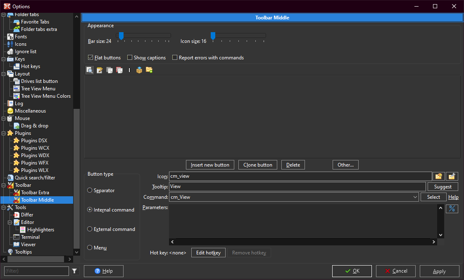
Task: Click the Insert new button
Action: pos(210,165)
